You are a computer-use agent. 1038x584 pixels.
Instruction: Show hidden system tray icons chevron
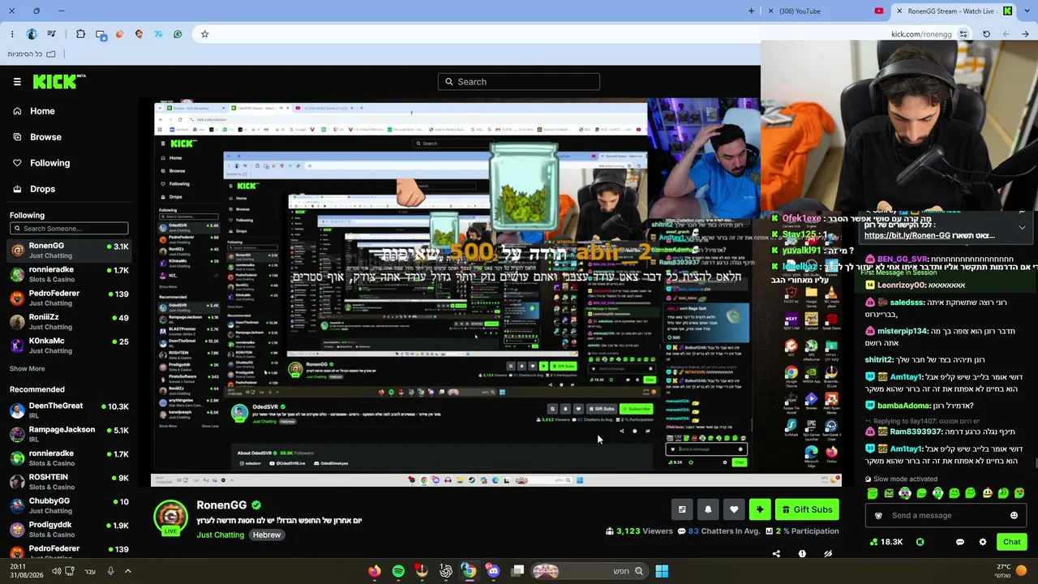(x=127, y=571)
